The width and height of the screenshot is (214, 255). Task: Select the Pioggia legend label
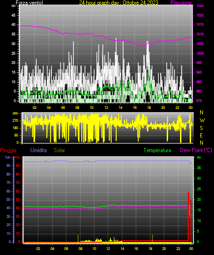click(8, 150)
